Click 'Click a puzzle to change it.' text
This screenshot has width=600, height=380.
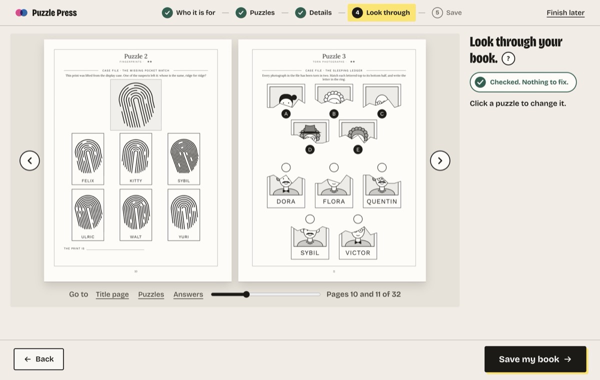(517, 103)
